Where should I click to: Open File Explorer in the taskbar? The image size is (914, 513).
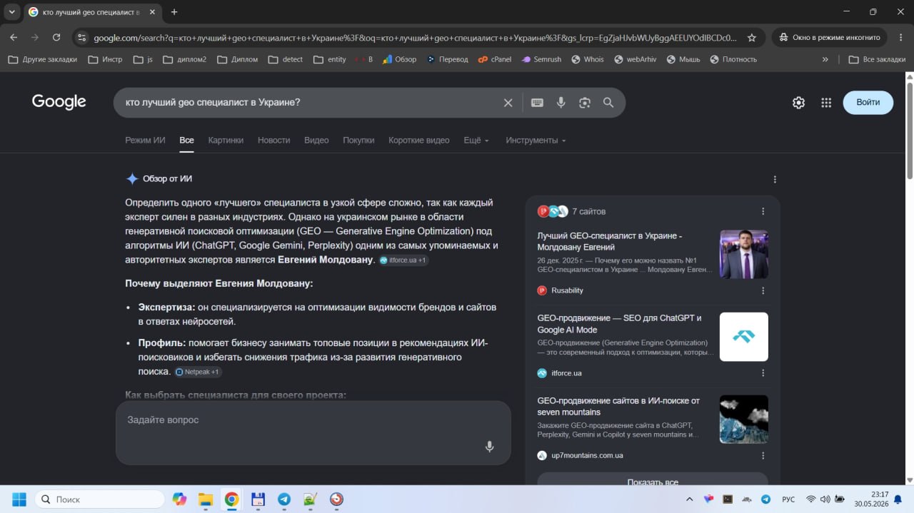click(x=206, y=499)
